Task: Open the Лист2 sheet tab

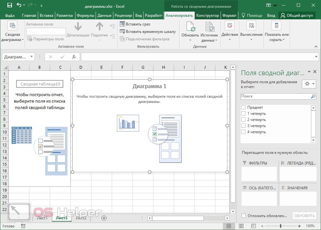Action: 81,218
